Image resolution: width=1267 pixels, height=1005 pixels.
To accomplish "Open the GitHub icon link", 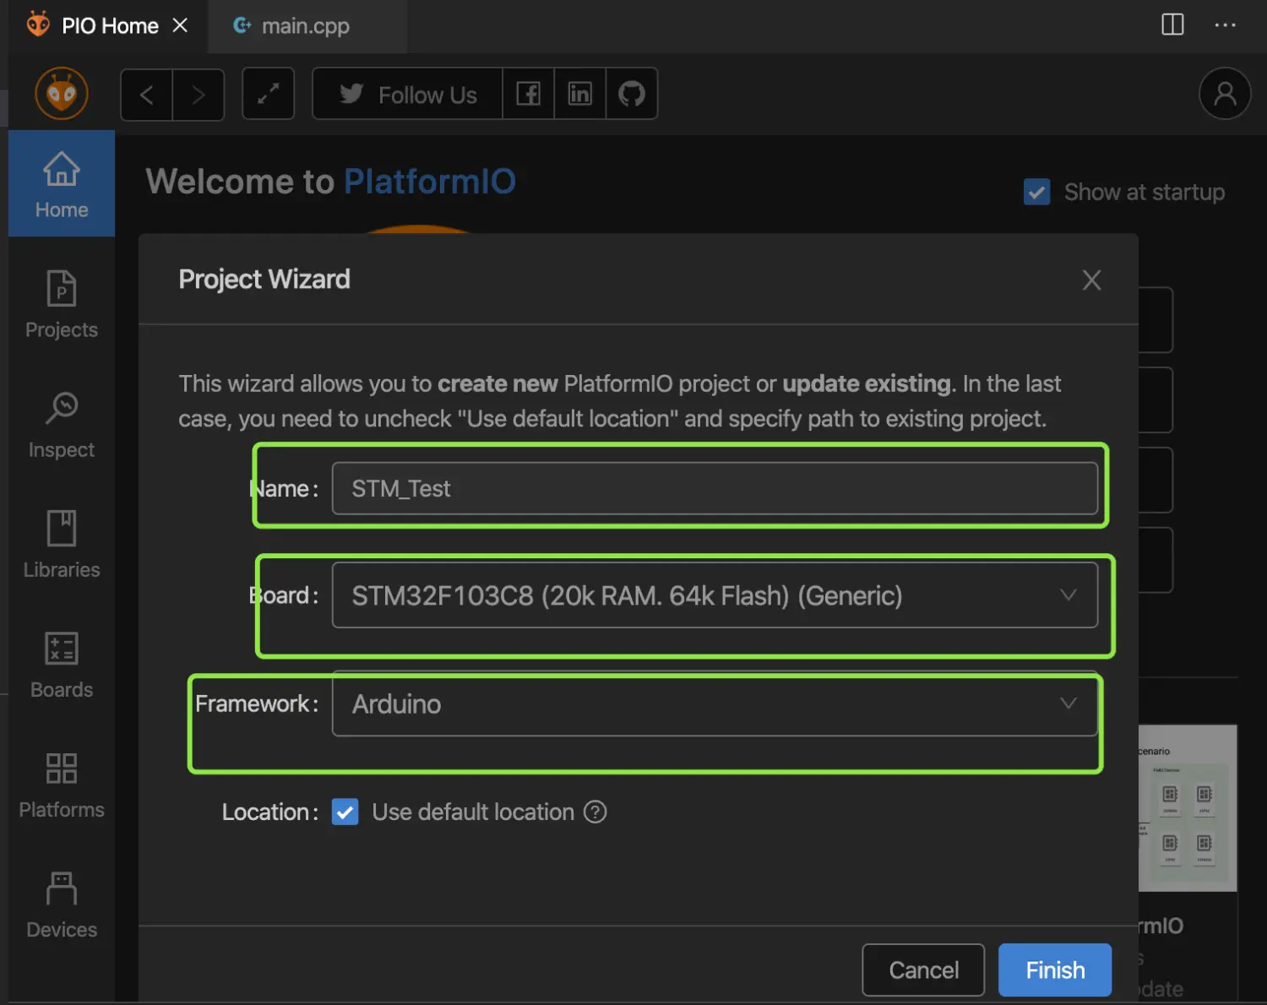I will click(632, 94).
